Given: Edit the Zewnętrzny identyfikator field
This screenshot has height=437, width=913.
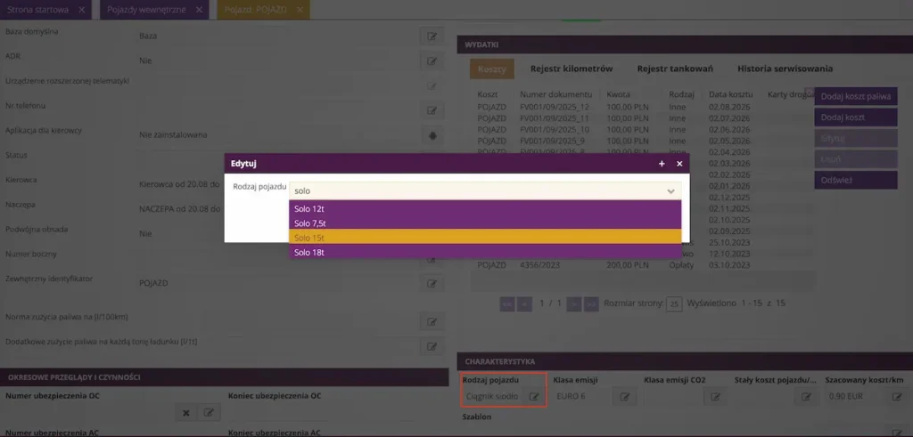Looking at the screenshot, I should 432,284.
